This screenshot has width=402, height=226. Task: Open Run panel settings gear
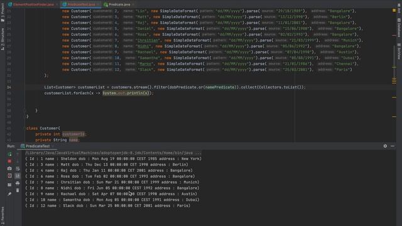coord(385,146)
